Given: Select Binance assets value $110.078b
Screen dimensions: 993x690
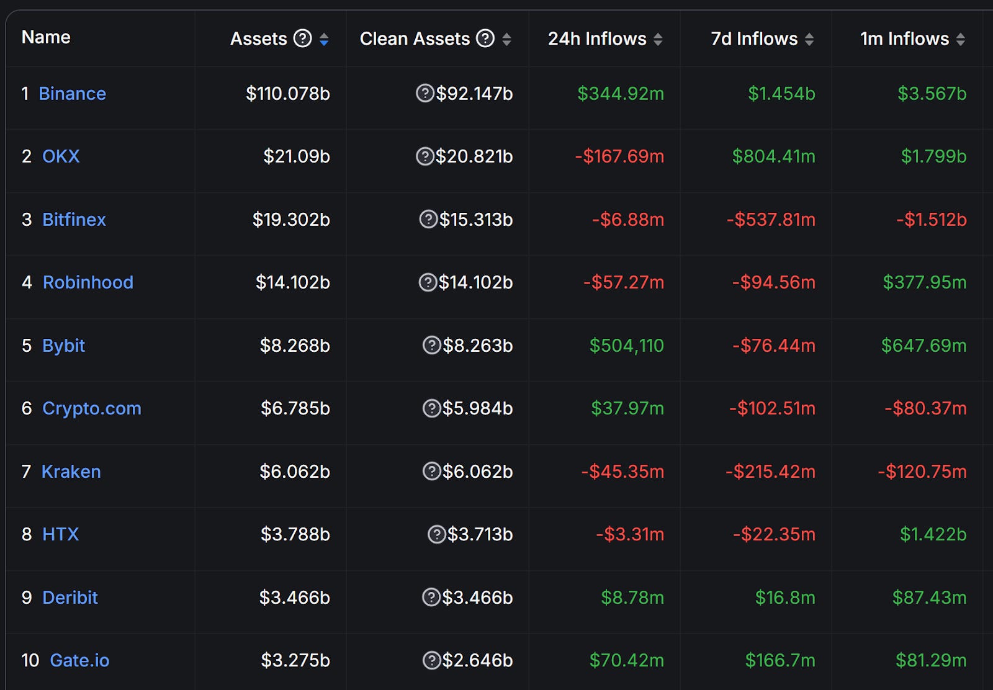Looking at the screenshot, I should [288, 94].
